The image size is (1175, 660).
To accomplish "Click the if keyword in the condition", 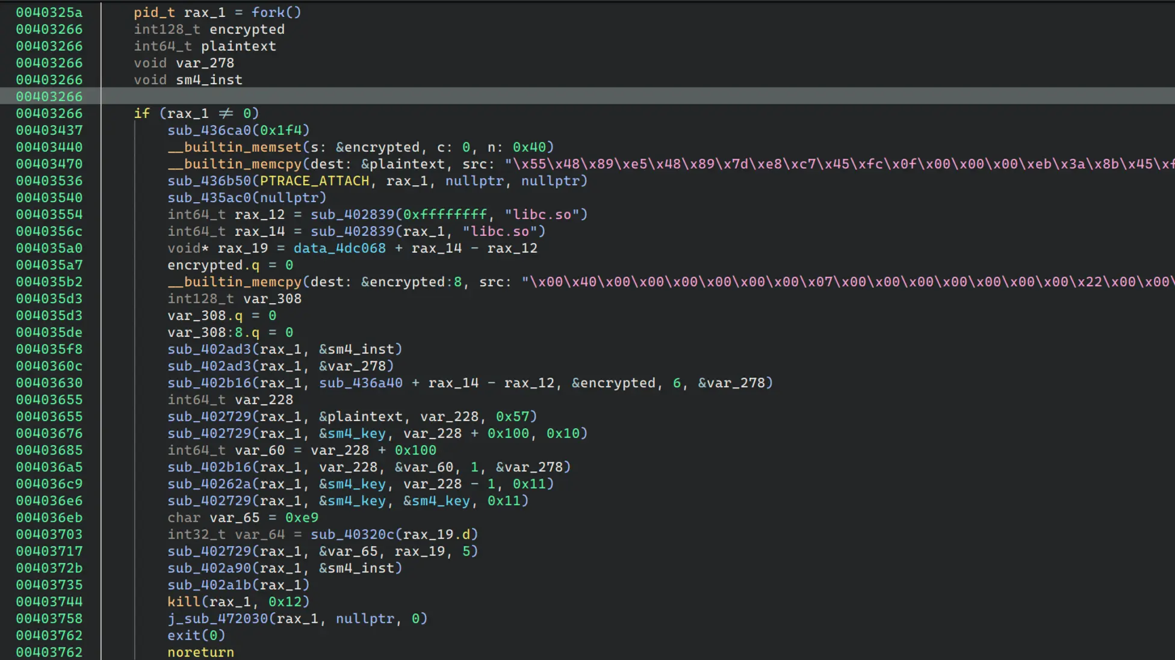I will [x=142, y=113].
